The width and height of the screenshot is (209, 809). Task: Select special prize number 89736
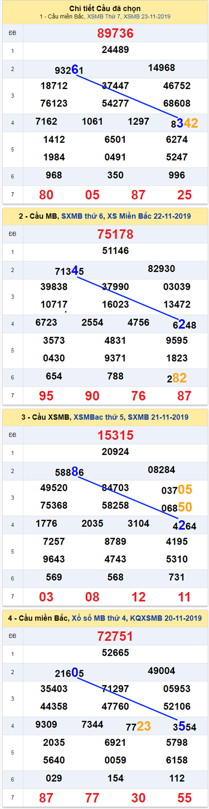pyautogui.click(x=115, y=33)
